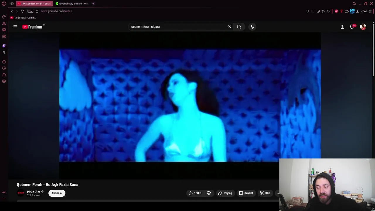Image resolution: width=375 pixels, height=211 pixels.
Task: Save video with Kaydet button
Action: 246,193
